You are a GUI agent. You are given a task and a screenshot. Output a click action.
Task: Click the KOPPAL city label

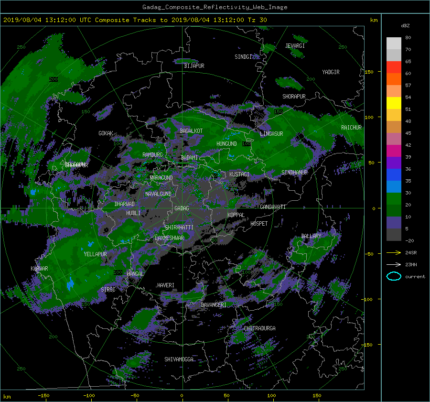tap(236, 215)
